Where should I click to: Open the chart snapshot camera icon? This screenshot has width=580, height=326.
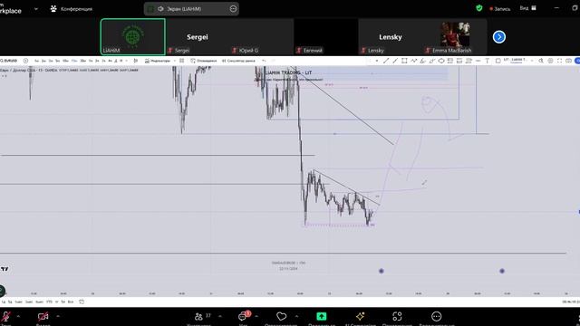568,61
